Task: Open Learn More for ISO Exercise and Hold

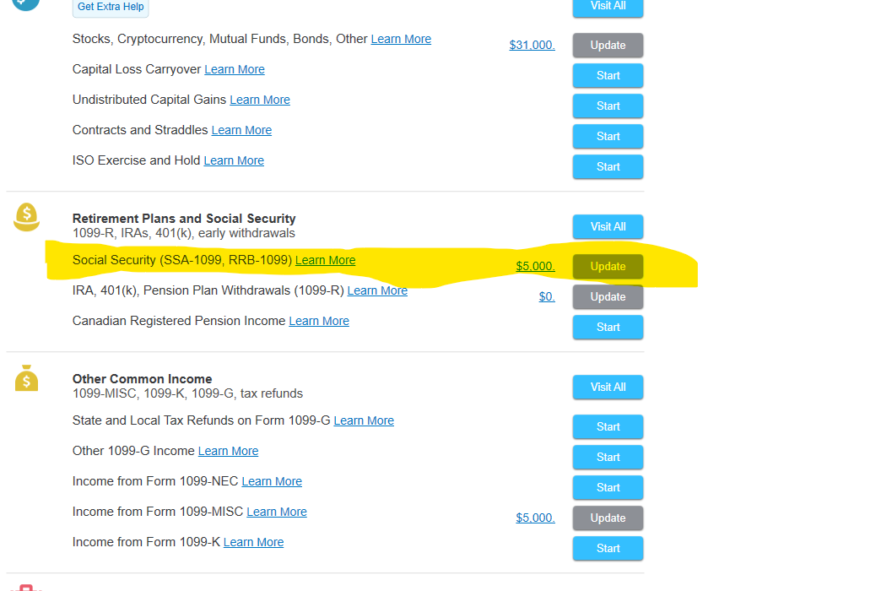Action: [x=234, y=160]
